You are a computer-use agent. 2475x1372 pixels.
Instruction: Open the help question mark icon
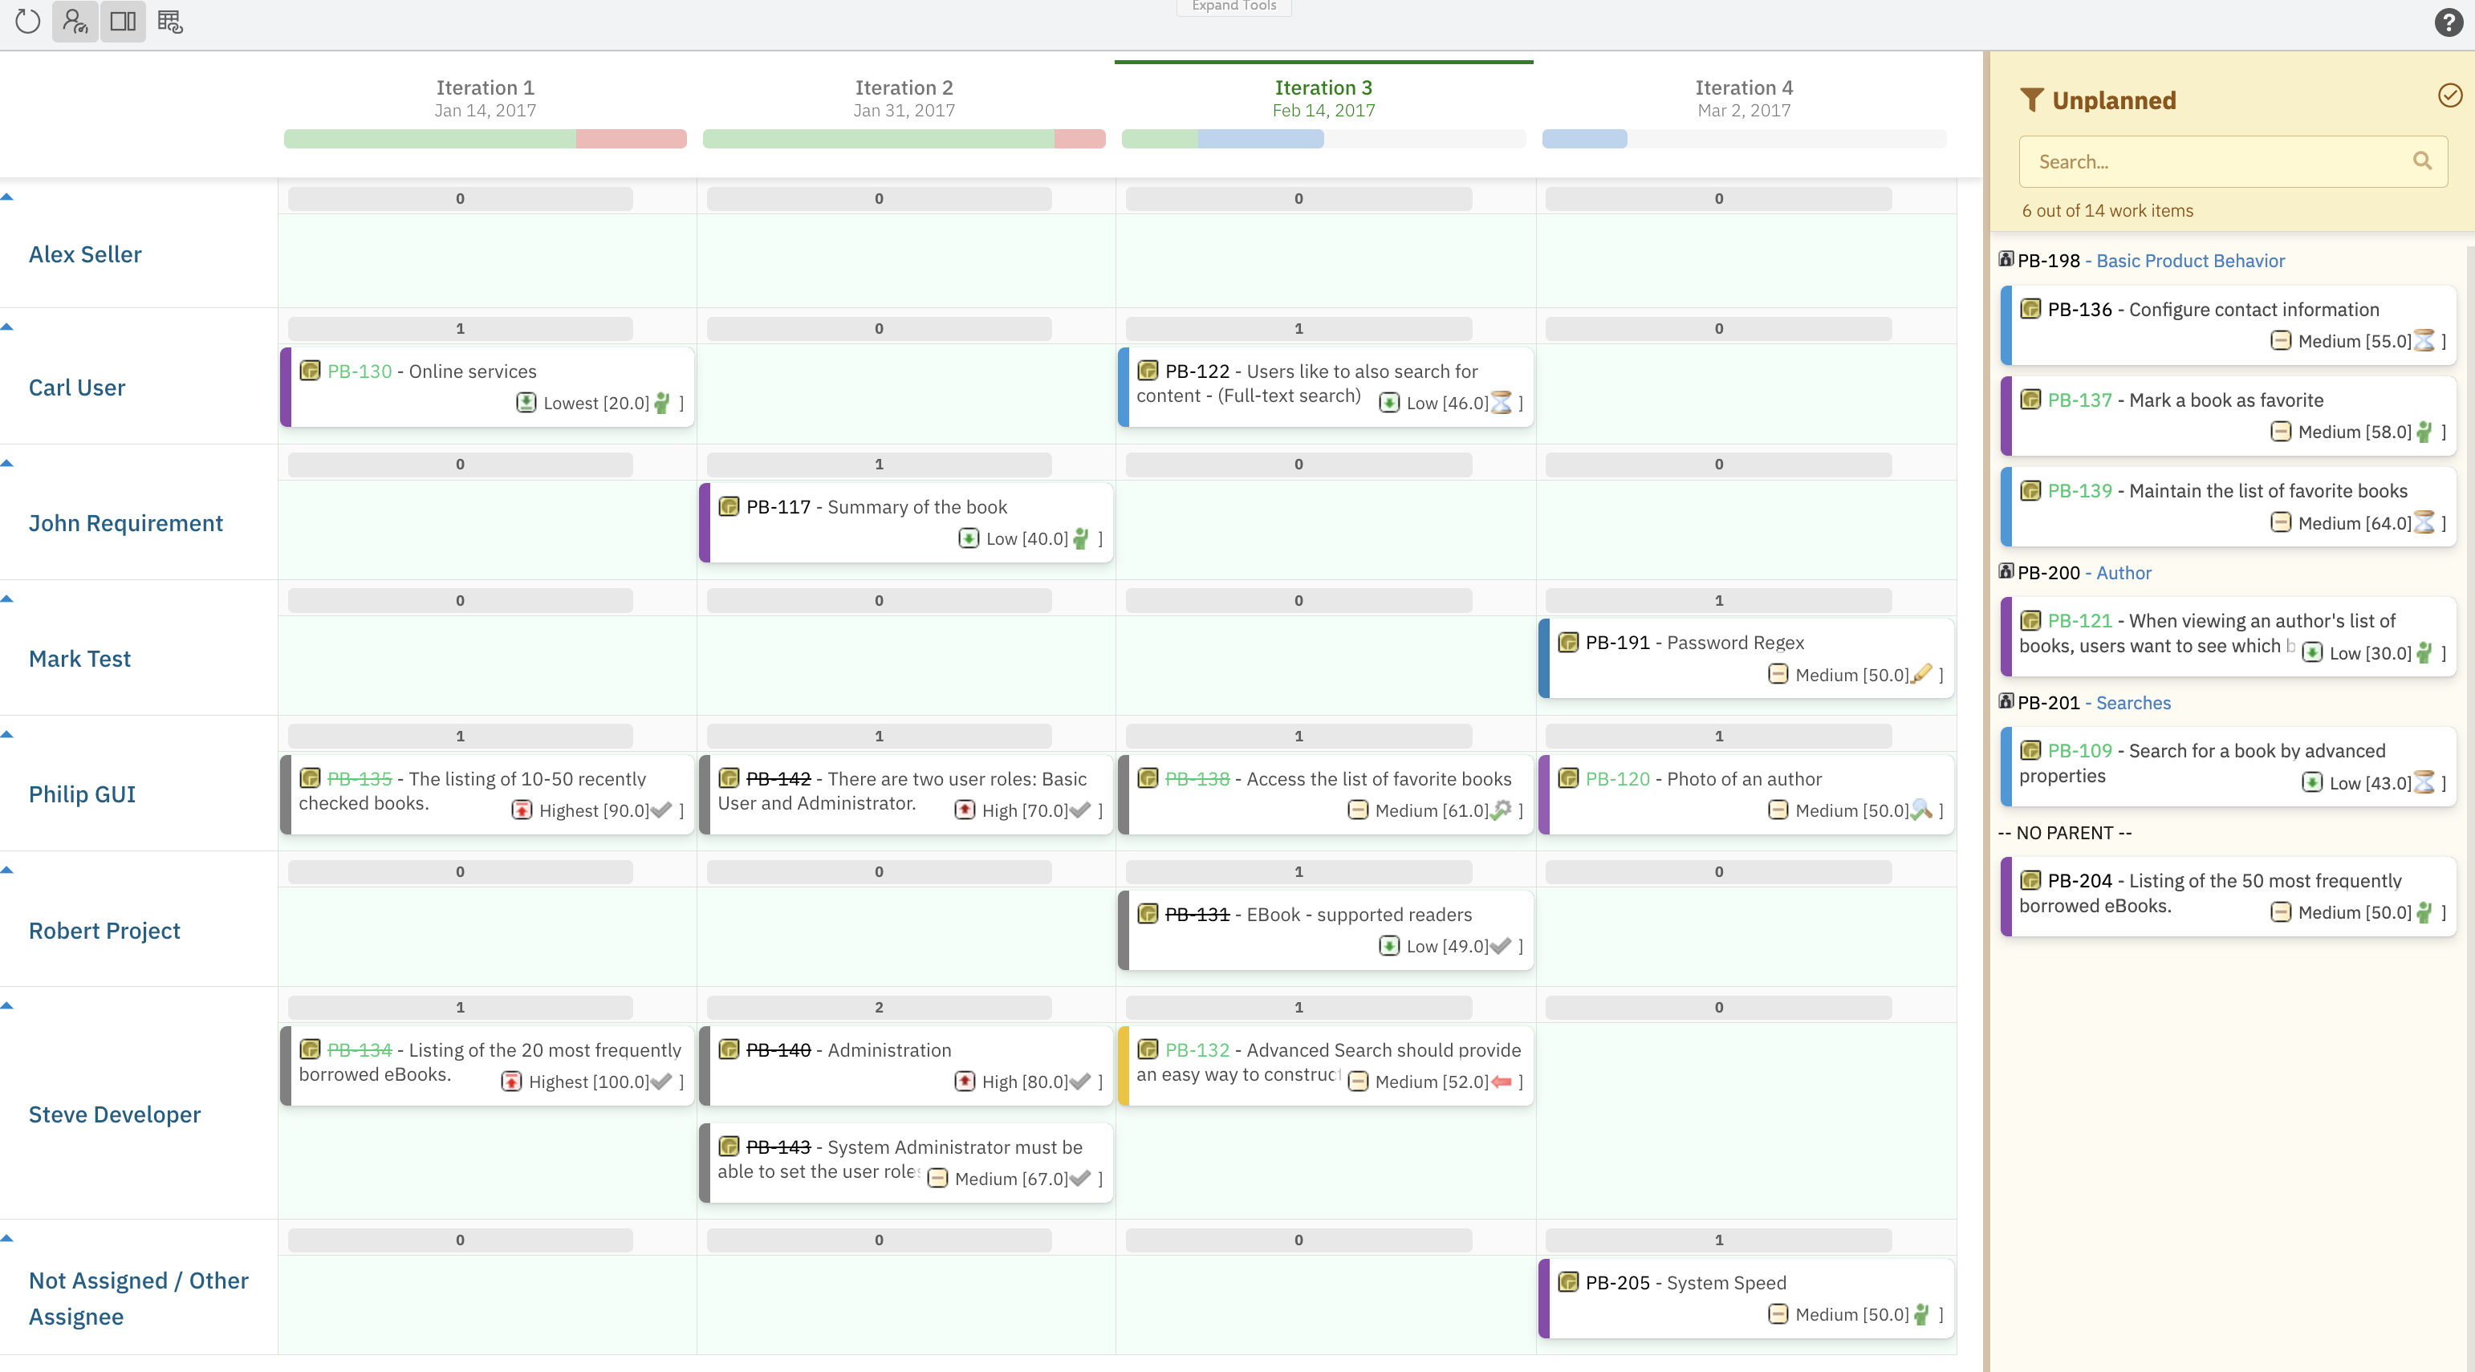tap(2449, 22)
